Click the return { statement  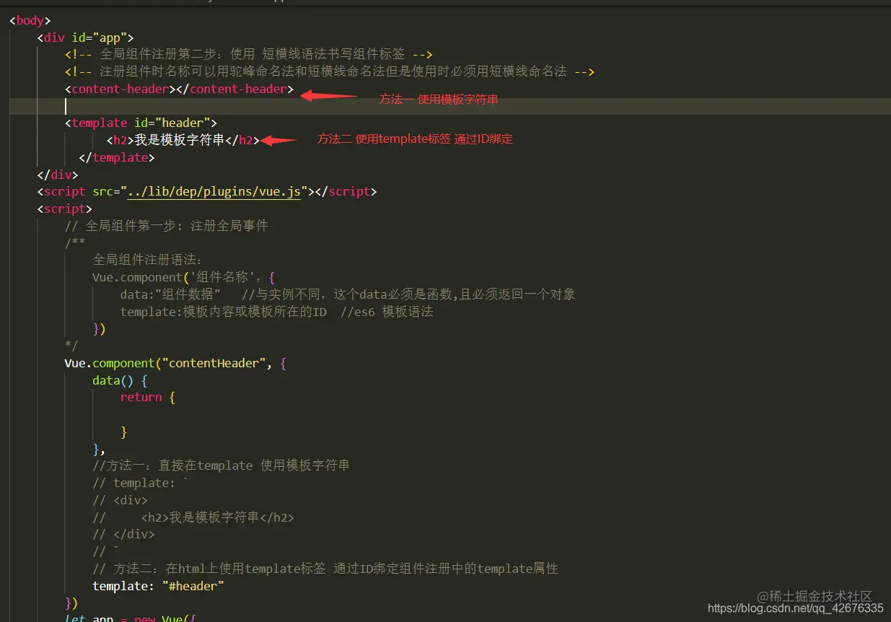point(148,398)
